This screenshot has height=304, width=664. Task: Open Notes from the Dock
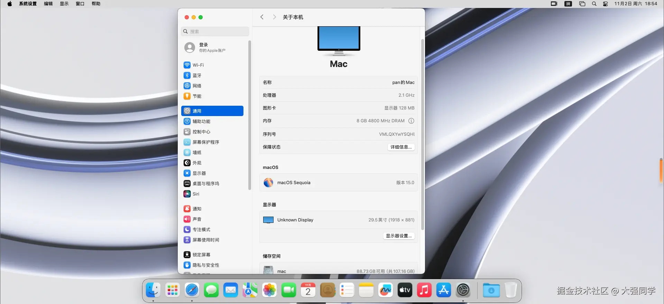[x=366, y=290]
